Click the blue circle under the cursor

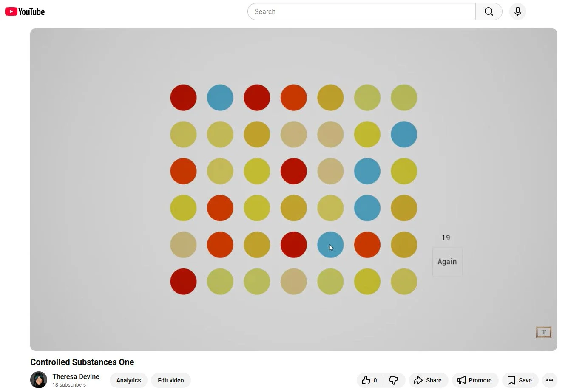click(330, 245)
